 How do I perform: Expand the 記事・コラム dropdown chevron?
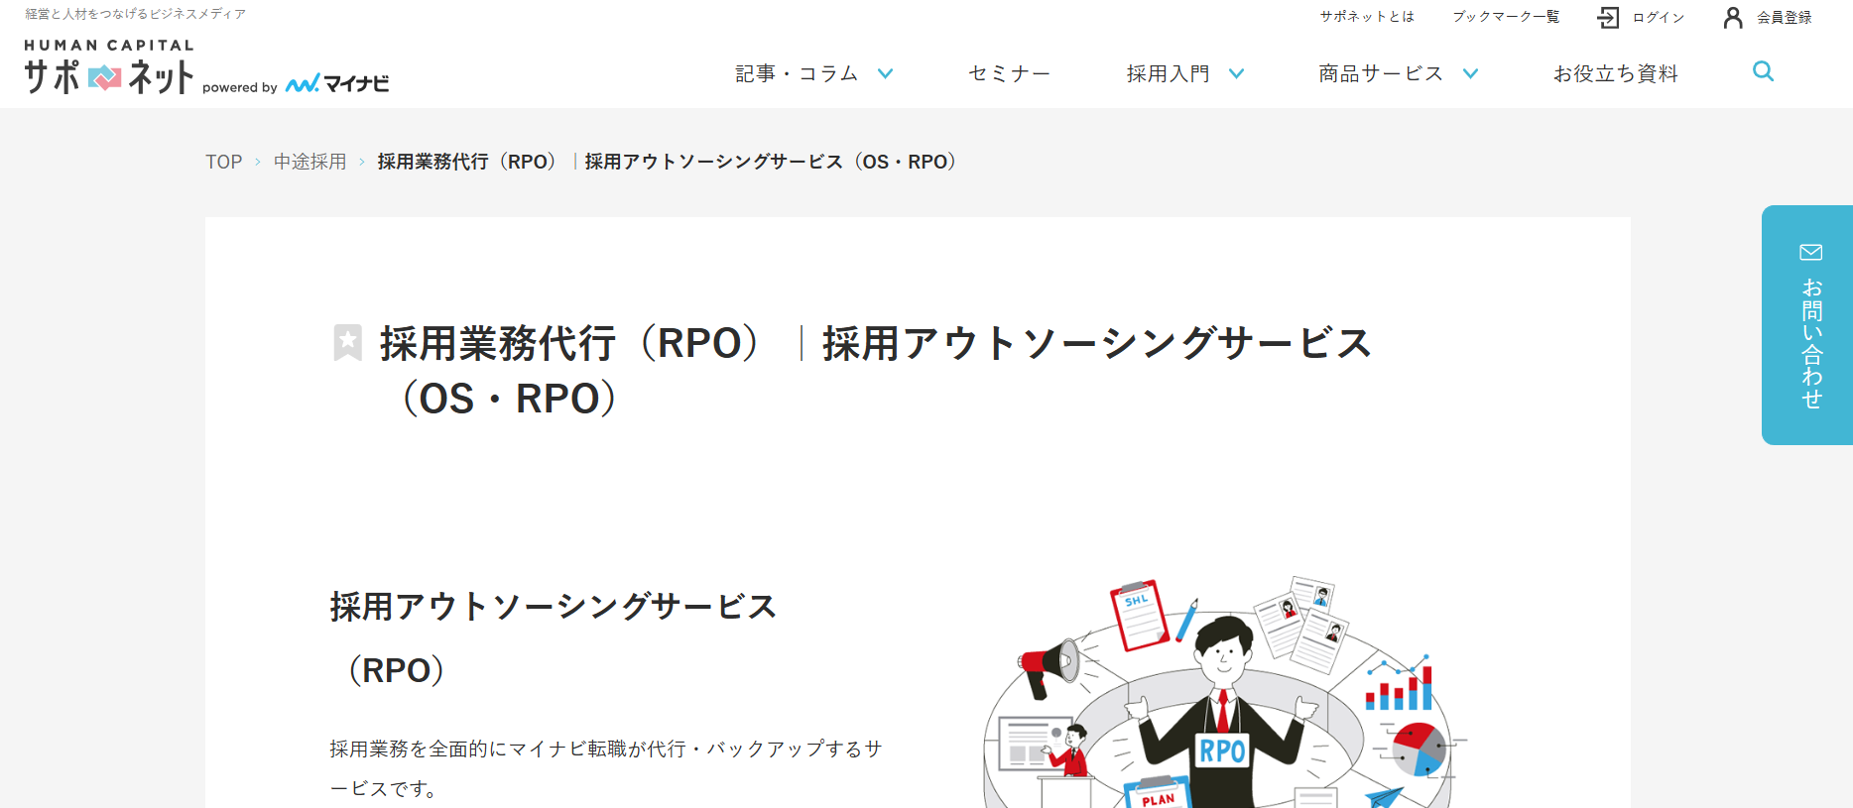(x=886, y=73)
